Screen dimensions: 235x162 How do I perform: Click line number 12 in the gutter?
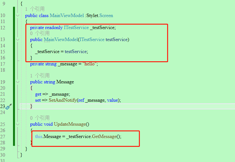coord(3,28)
